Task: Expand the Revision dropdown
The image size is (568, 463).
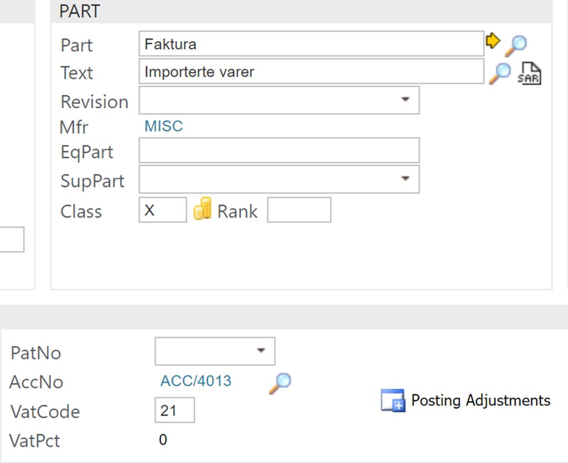Action: tap(405, 100)
